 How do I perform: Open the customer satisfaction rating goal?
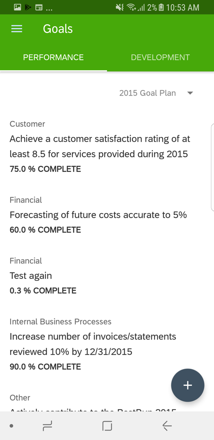point(100,146)
